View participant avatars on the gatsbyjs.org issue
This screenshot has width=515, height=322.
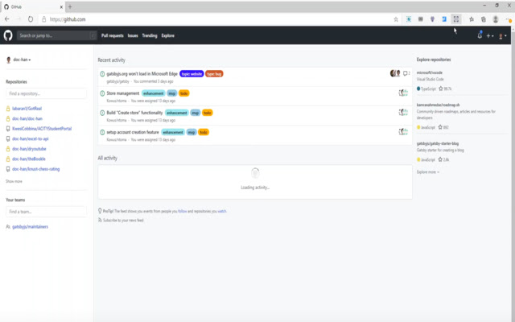pyautogui.click(x=395, y=73)
